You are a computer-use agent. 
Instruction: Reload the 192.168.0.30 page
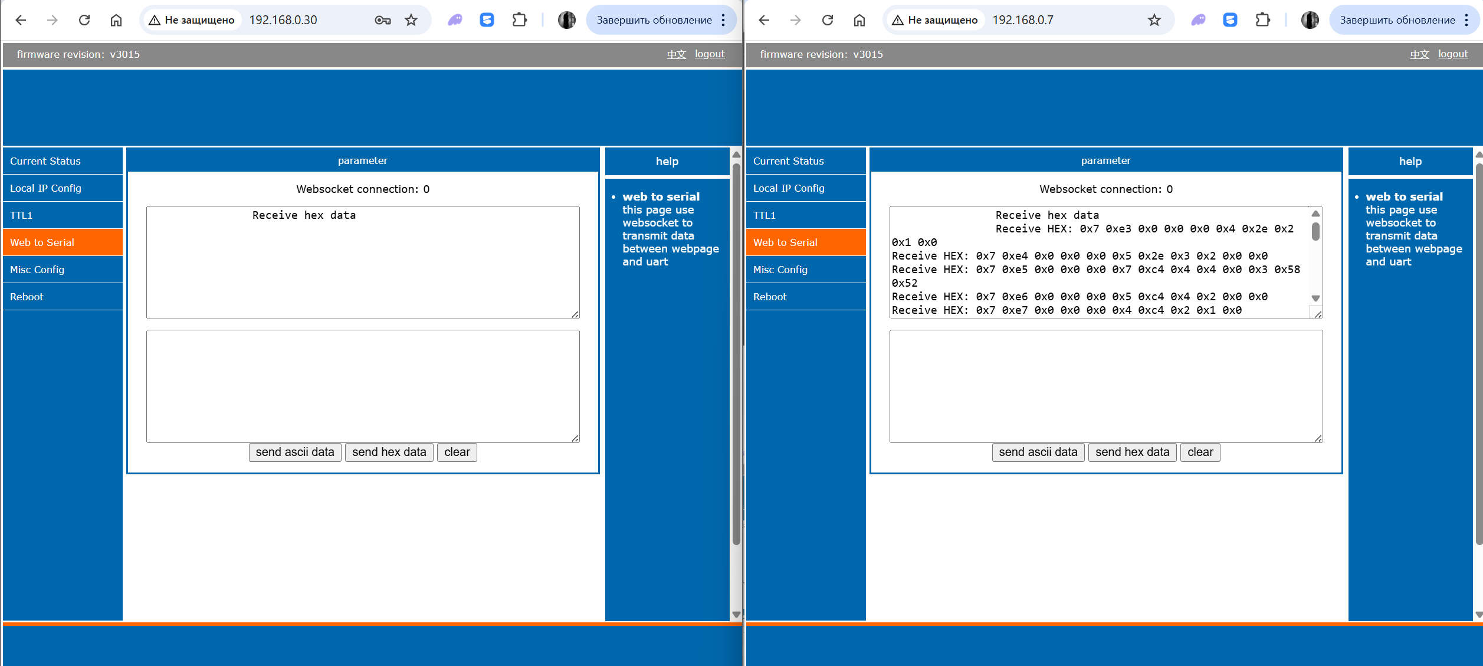84,20
